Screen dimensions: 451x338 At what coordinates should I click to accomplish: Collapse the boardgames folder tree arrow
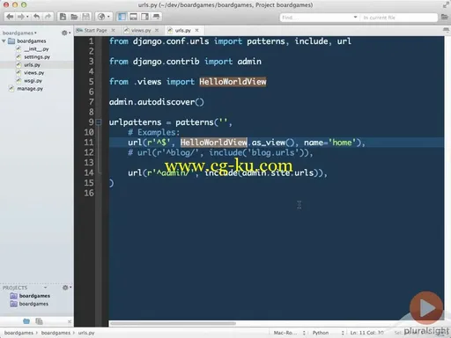[x=4, y=41]
